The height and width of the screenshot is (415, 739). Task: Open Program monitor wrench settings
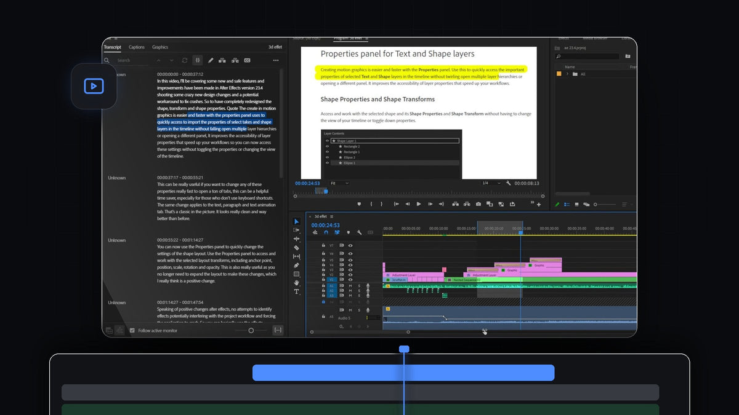(508, 183)
